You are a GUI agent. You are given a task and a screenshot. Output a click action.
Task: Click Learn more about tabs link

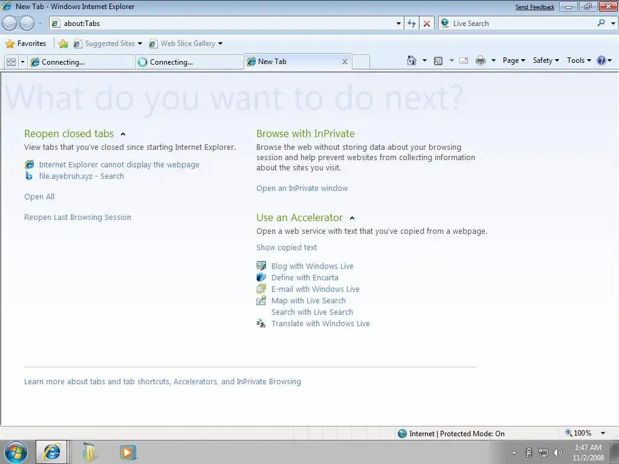pyautogui.click(x=162, y=382)
